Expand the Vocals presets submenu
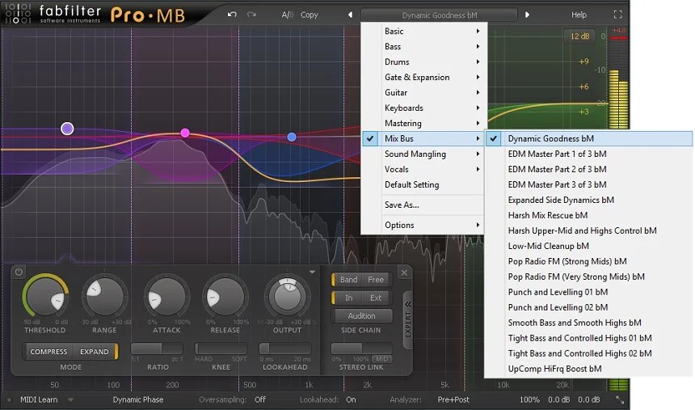This screenshot has height=410, width=695. [x=424, y=169]
